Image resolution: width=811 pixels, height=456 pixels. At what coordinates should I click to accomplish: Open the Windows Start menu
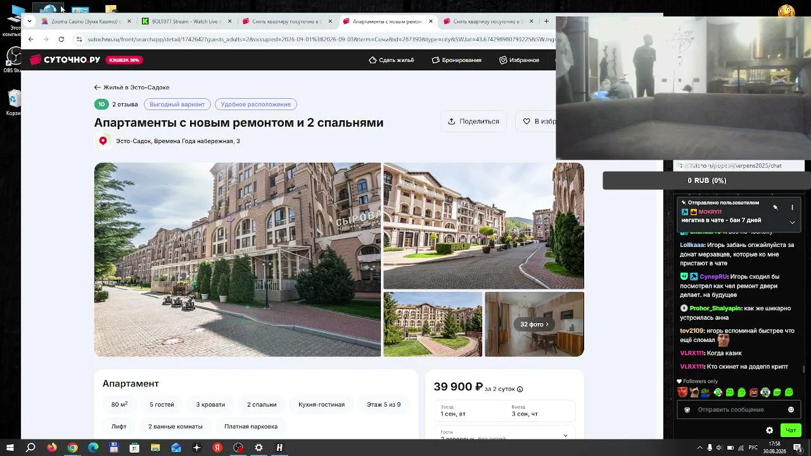pyautogui.click(x=10, y=448)
